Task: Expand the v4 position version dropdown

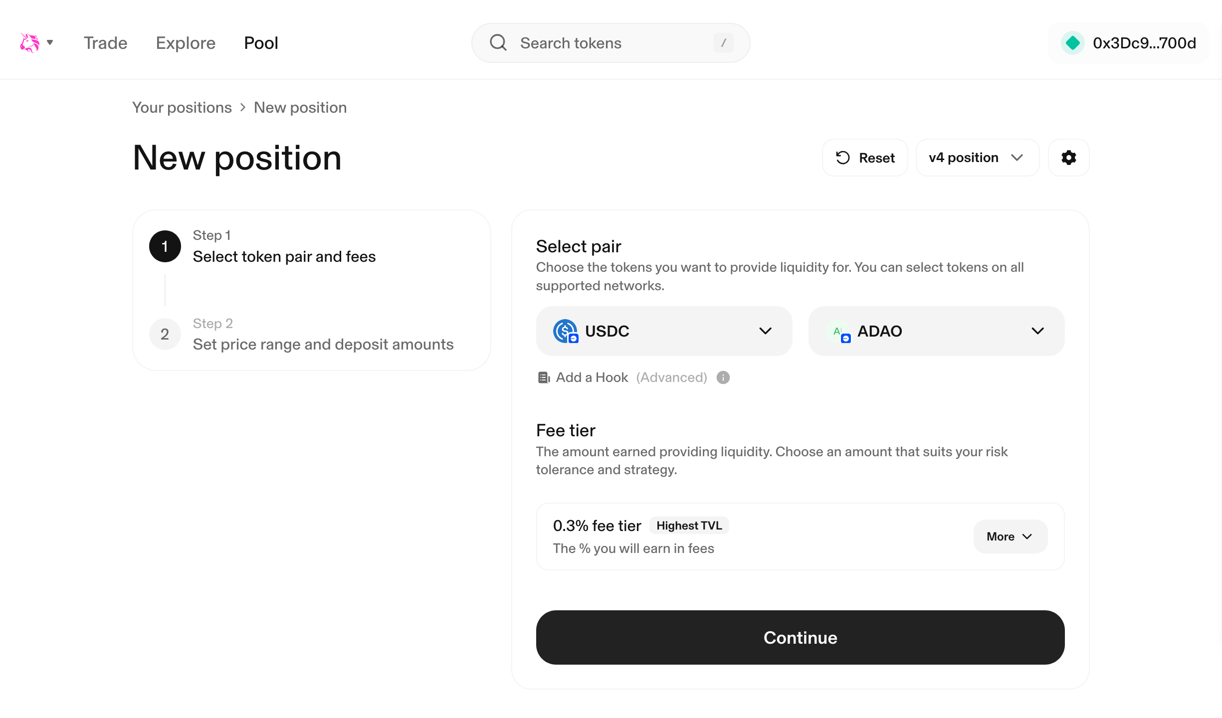Action: pos(977,158)
